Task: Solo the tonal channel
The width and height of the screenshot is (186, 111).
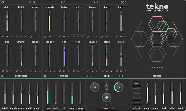Action: point(83,71)
